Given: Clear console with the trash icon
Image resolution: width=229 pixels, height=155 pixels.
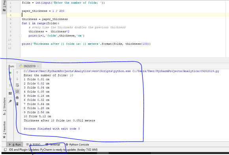Looking at the screenshot, I should click(x=17, y=104).
